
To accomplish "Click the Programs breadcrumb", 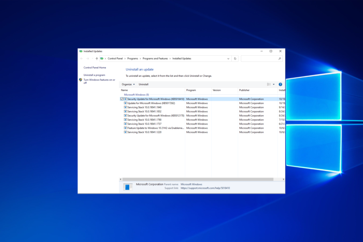I will (x=133, y=59).
